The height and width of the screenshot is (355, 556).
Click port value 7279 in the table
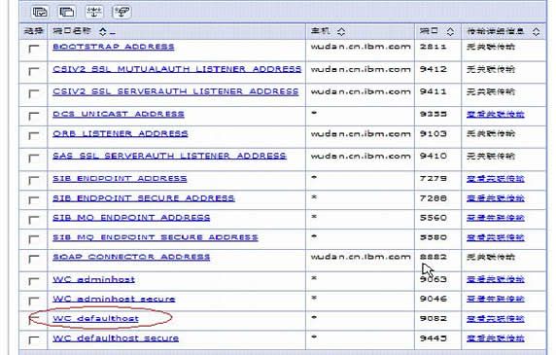click(x=433, y=178)
